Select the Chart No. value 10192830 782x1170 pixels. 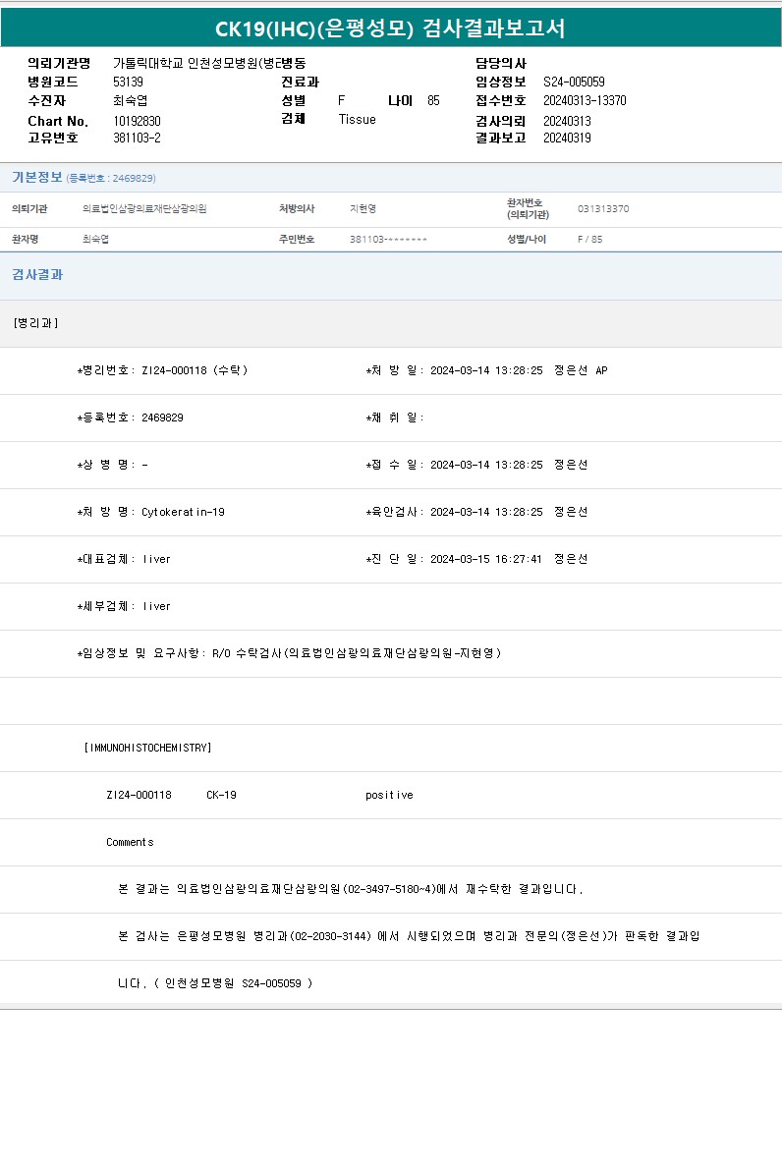click(x=137, y=120)
